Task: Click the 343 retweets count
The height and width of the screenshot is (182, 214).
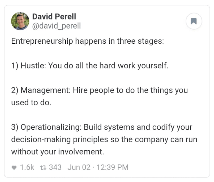Action: pyautogui.click(x=55, y=167)
